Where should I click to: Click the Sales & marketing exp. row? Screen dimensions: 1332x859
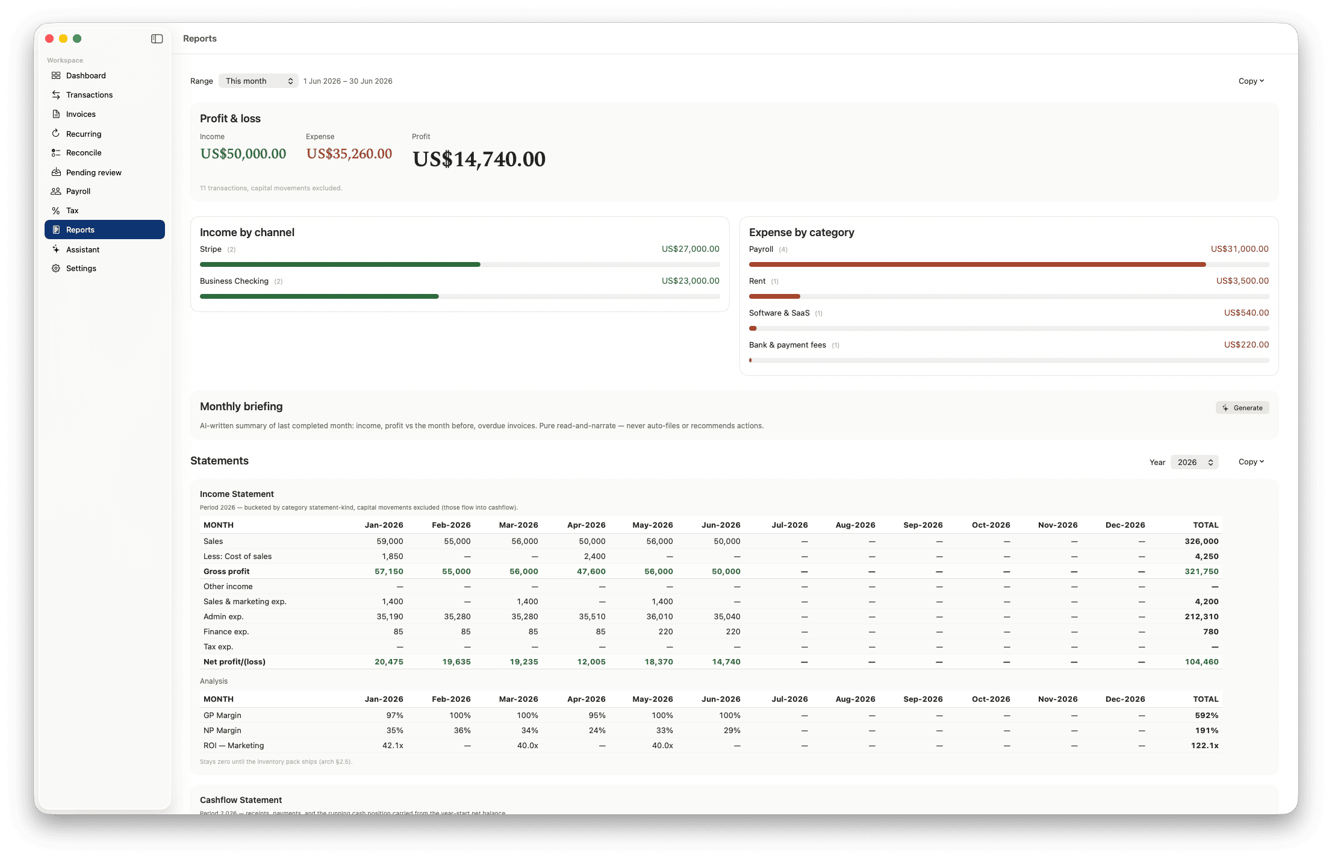point(711,601)
